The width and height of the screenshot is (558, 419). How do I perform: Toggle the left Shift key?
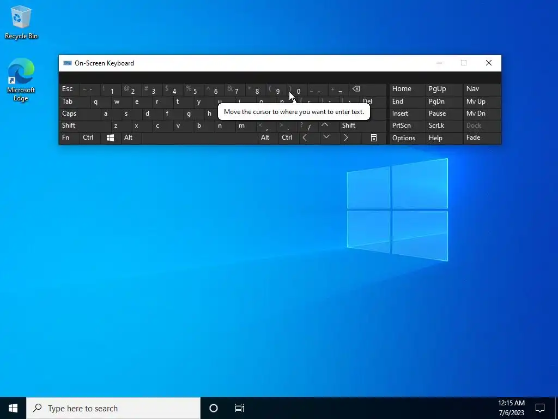tap(84, 125)
